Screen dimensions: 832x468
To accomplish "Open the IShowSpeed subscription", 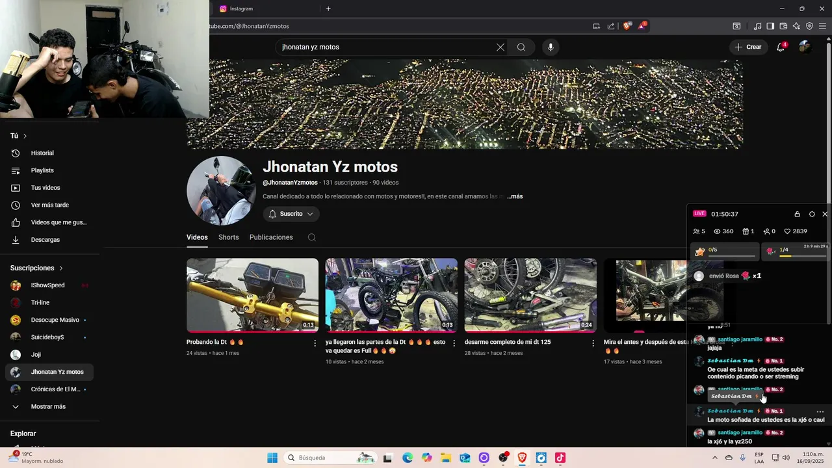I will (49, 285).
